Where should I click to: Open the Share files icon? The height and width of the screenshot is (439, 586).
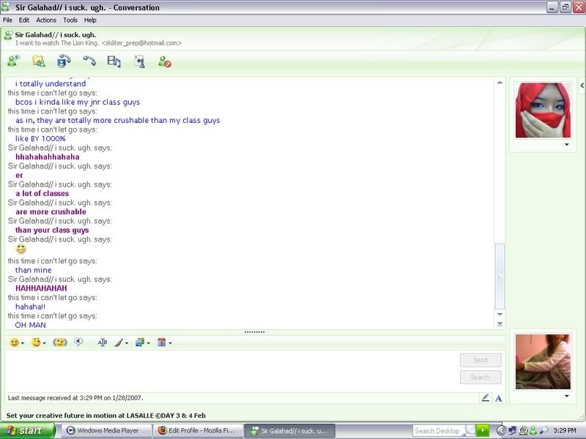pos(39,61)
